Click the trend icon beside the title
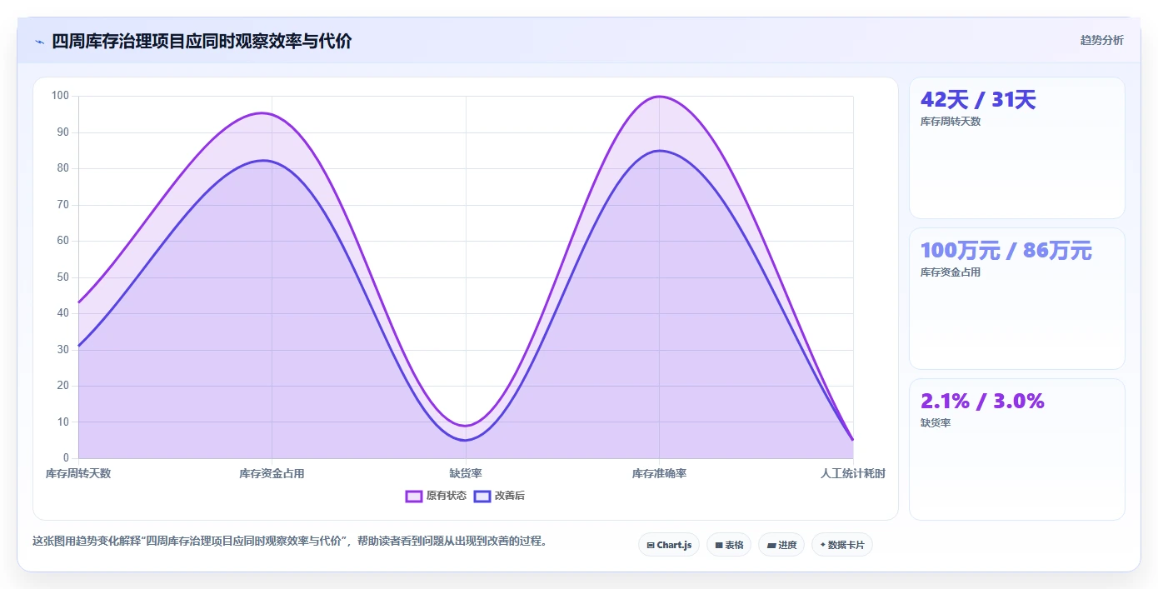Viewport: 1158px width, 589px height. click(x=39, y=41)
